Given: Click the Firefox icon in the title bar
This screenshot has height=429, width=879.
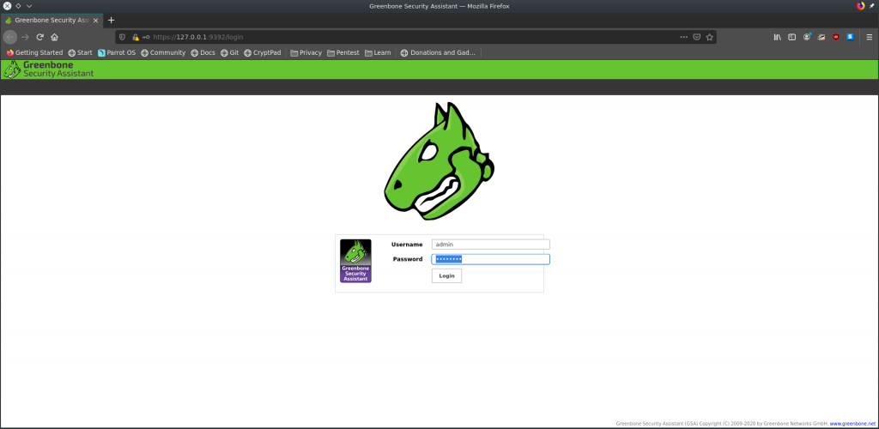Looking at the screenshot, I should [860, 6].
